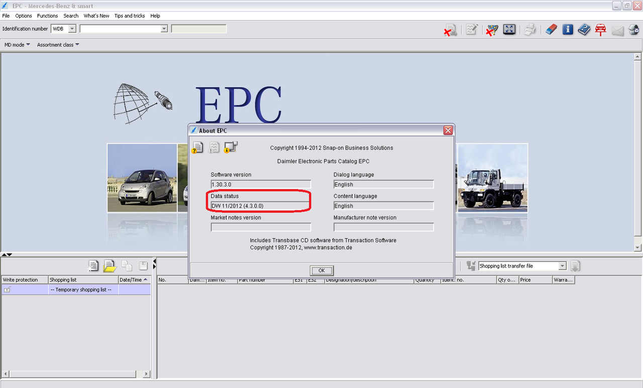Open the File menu
Screen dimensions: 643x388
(6, 16)
